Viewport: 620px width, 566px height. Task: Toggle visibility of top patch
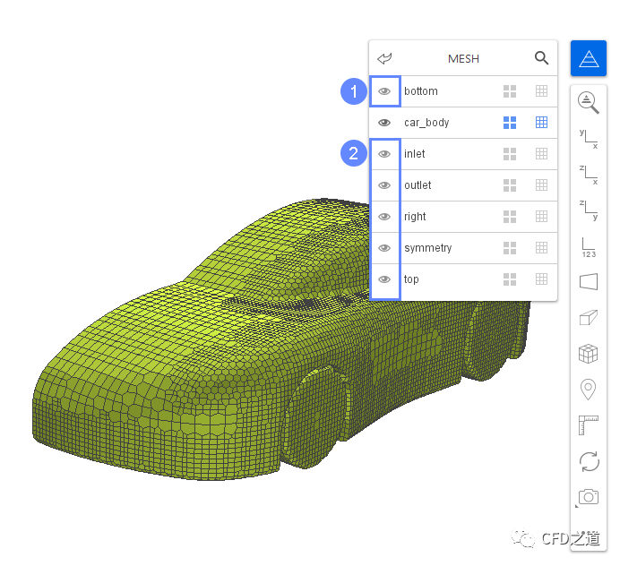[384, 279]
